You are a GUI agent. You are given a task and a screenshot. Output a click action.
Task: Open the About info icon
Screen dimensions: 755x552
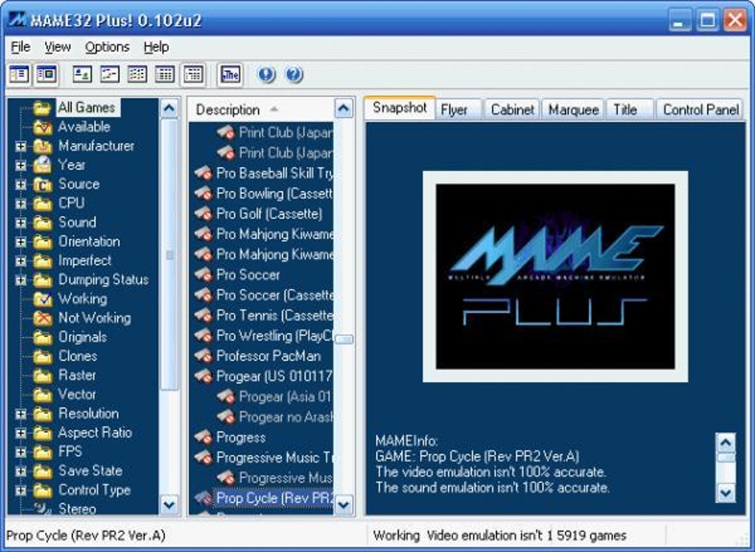pyautogui.click(x=266, y=75)
